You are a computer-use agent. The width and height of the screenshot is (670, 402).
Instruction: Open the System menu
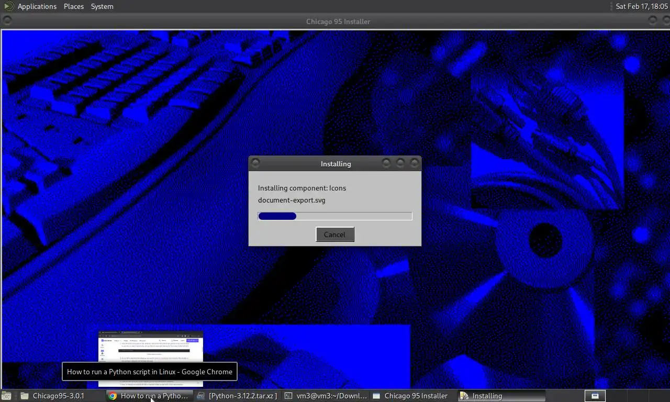coord(102,6)
